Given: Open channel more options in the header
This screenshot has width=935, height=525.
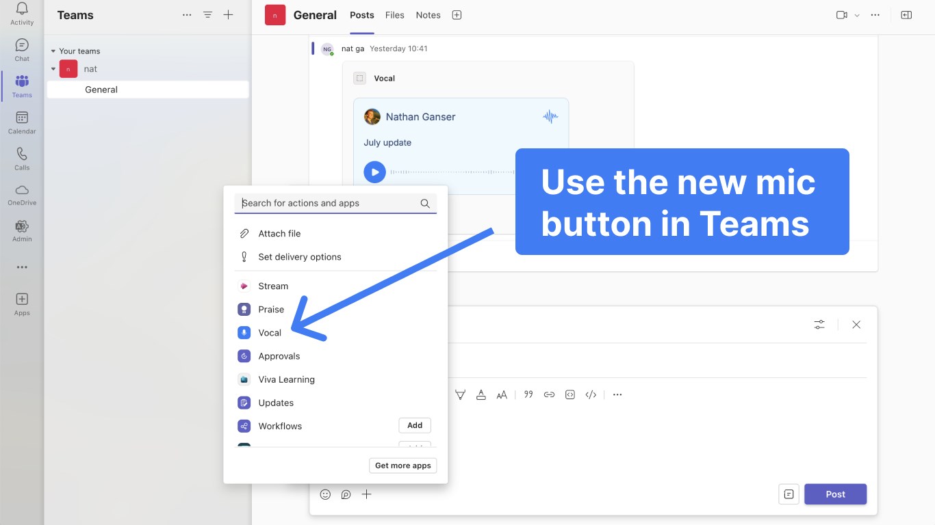Looking at the screenshot, I should tap(875, 15).
